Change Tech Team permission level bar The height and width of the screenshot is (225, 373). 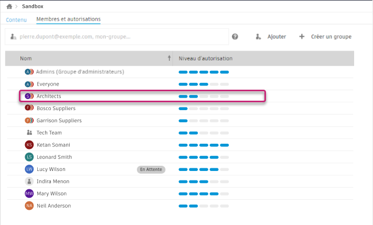[x=204, y=133]
